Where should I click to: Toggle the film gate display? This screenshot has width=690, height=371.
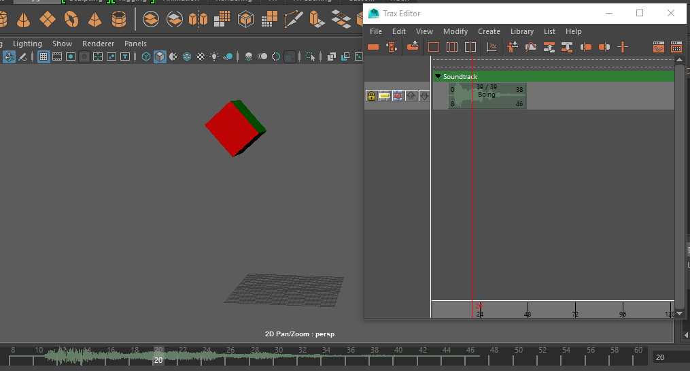pyautogui.click(x=57, y=57)
